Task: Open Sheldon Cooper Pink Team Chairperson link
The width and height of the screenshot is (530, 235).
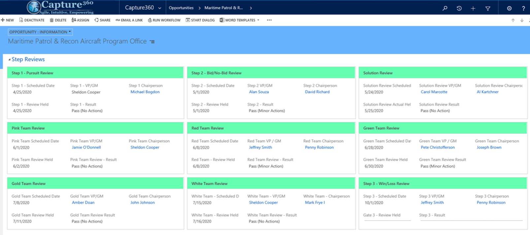Action: point(145,147)
